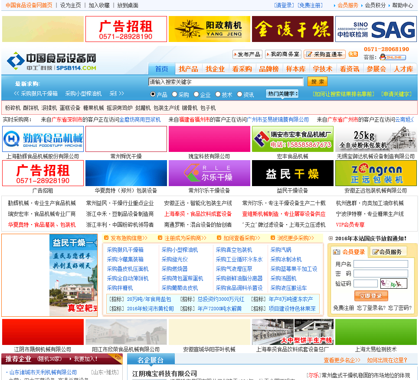Click the 采购直通车 button
This screenshot has height=380, width=419.
click(x=325, y=55)
